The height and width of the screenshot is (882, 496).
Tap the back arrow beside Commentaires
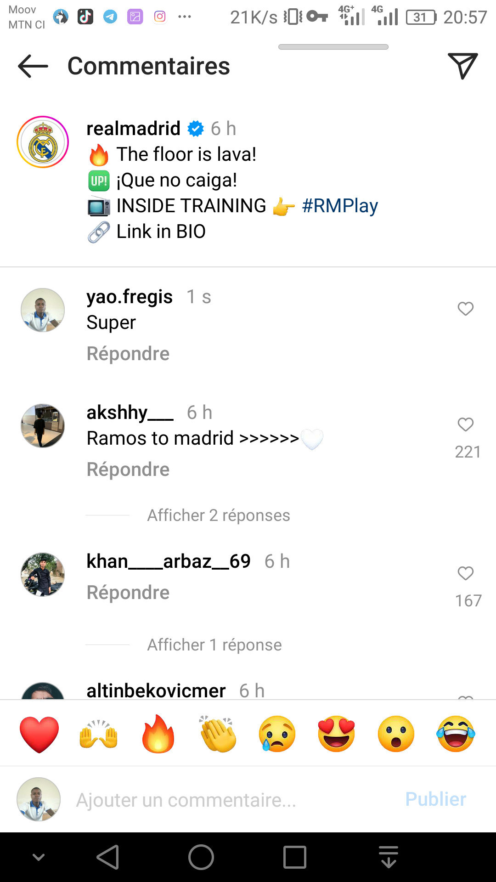[x=33, y=66]
